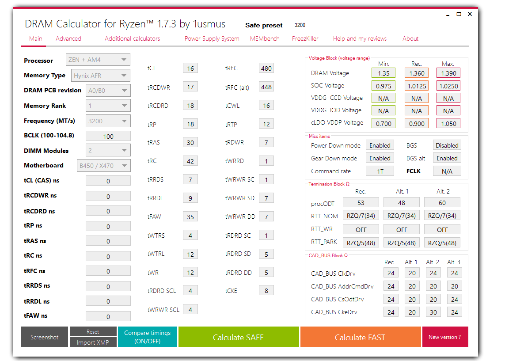Maximize the DRAM Calculator window
The width and height of the screenshot is (505, 361).
pyautogui.click(x=459, y=14)
